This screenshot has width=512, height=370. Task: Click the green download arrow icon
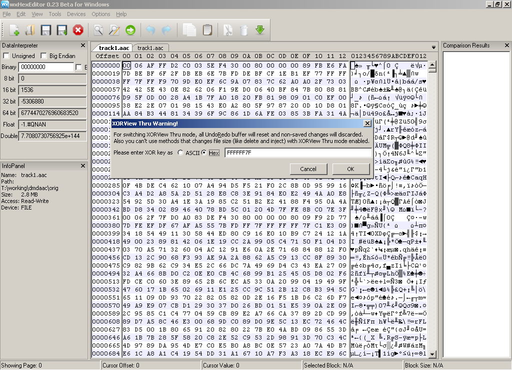tap(260, 30)
